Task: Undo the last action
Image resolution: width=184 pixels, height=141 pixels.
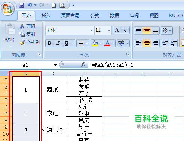Action: (30, 5)
